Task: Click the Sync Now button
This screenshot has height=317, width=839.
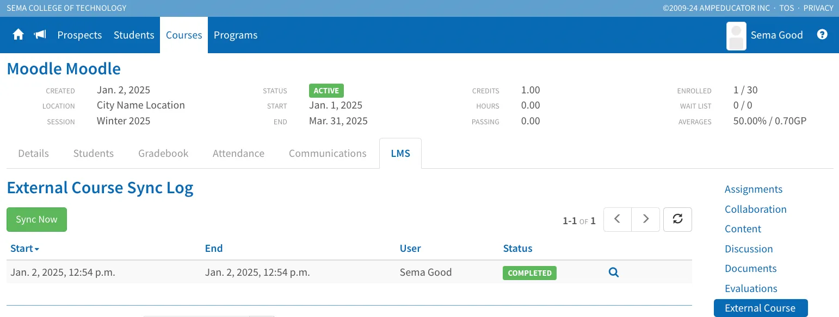Action: tap(36, 219)
